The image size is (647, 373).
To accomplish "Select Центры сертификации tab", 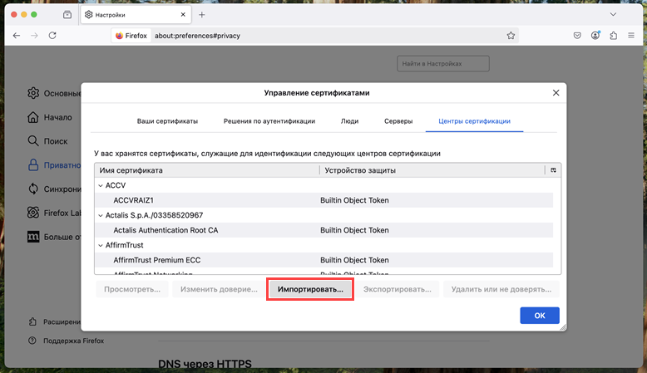I will click(x=474, y=121).
